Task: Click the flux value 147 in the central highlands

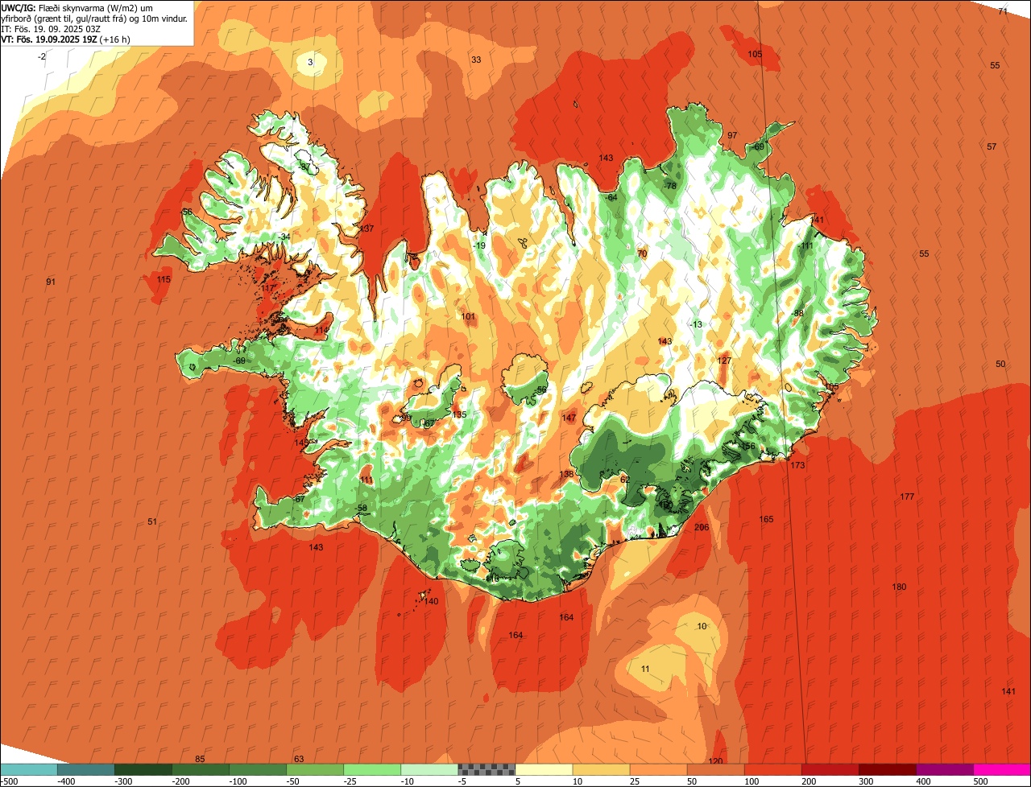Action: click(x=569, y=418)
